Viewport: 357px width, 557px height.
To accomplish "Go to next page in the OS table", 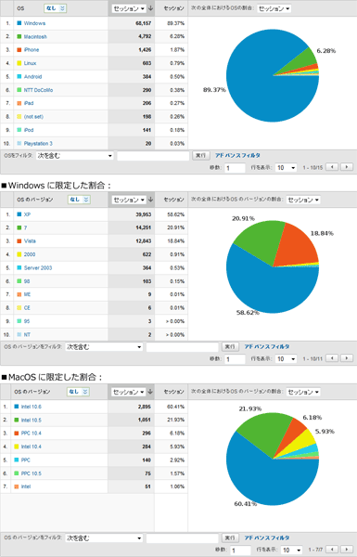I will click(347, 167).
